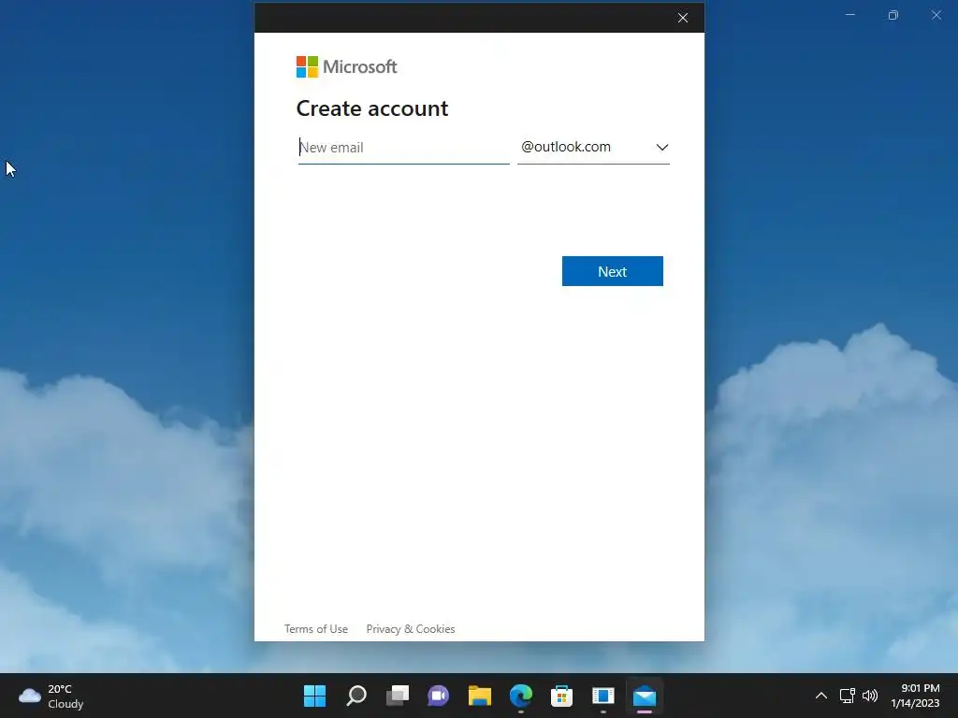Open the network status tray icon
This screenshot has height=718, width=958.
click(847, 696)
